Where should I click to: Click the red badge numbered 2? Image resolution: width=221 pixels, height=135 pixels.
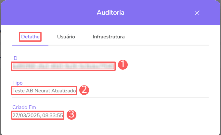click(84, 90)
